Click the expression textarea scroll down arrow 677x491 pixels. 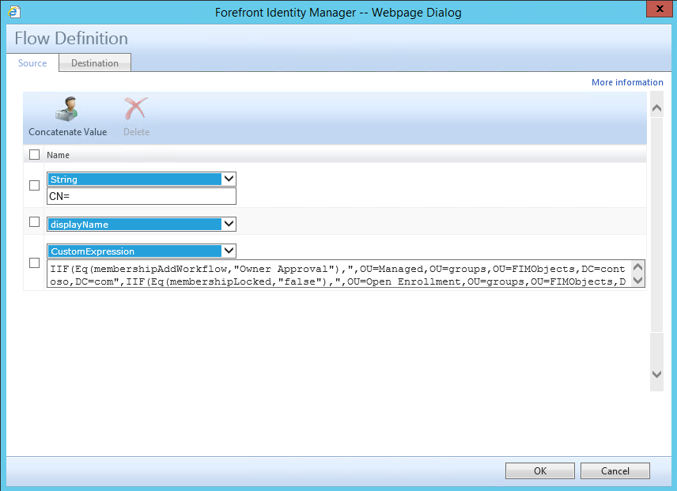(637, 281)
